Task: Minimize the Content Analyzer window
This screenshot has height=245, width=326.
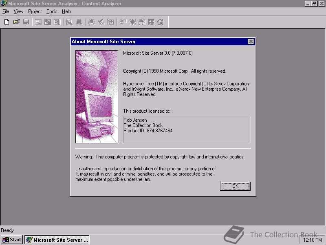Action: pyautogui.click(x=308, y=4)
